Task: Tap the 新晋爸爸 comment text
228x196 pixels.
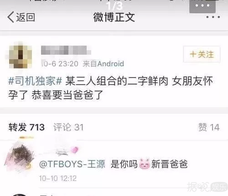Action: [169, 164]
